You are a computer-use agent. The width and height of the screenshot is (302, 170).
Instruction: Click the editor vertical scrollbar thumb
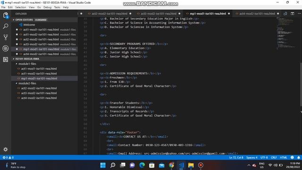[x=301, y=84]
